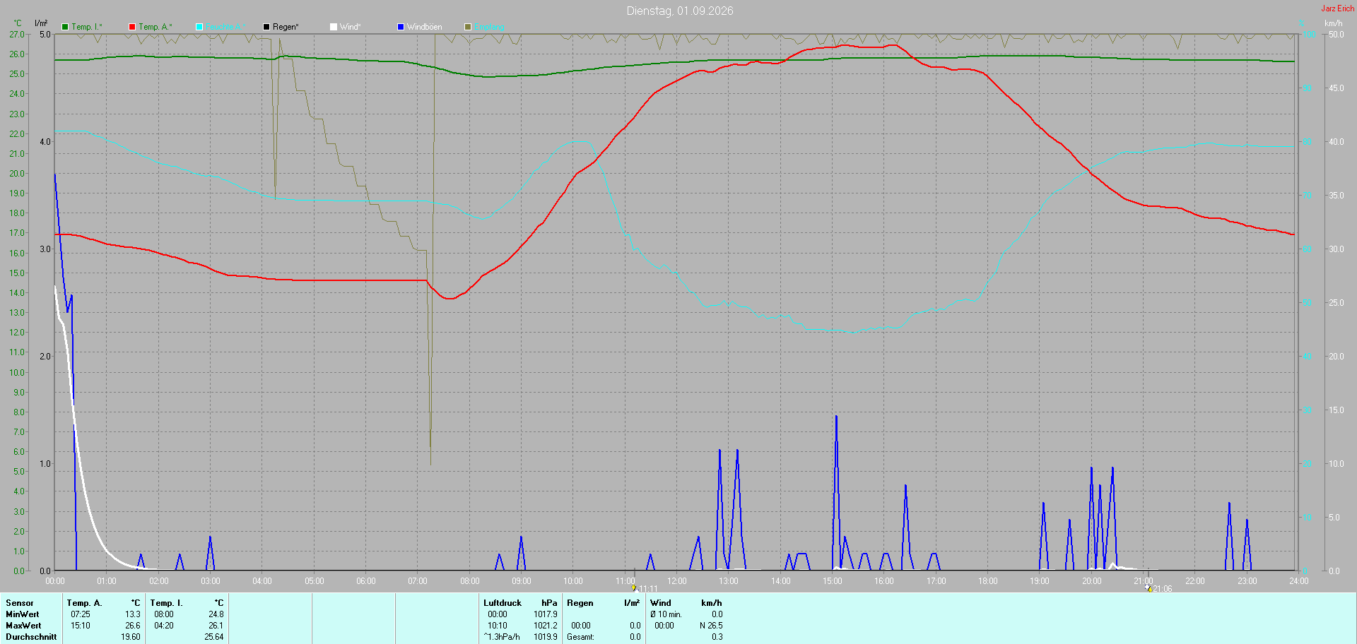Click the cyan Feuchte A. legend square
Image resolution: width=1357 pixels, height=644 pixels.
pos(199,27)
